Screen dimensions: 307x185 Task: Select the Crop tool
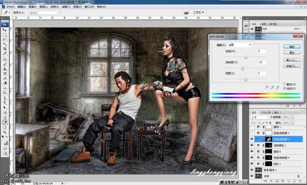pos(5,49)
